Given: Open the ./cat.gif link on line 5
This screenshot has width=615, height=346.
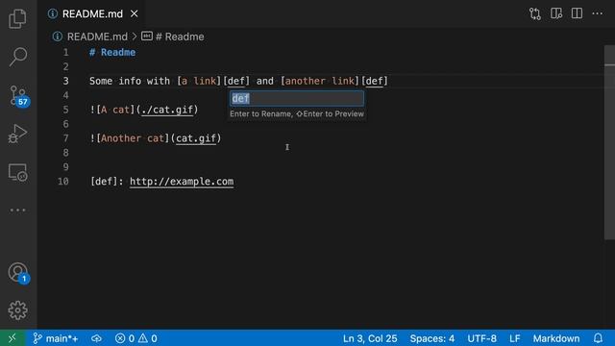Looking at the screenshot, I should point(167,110).
